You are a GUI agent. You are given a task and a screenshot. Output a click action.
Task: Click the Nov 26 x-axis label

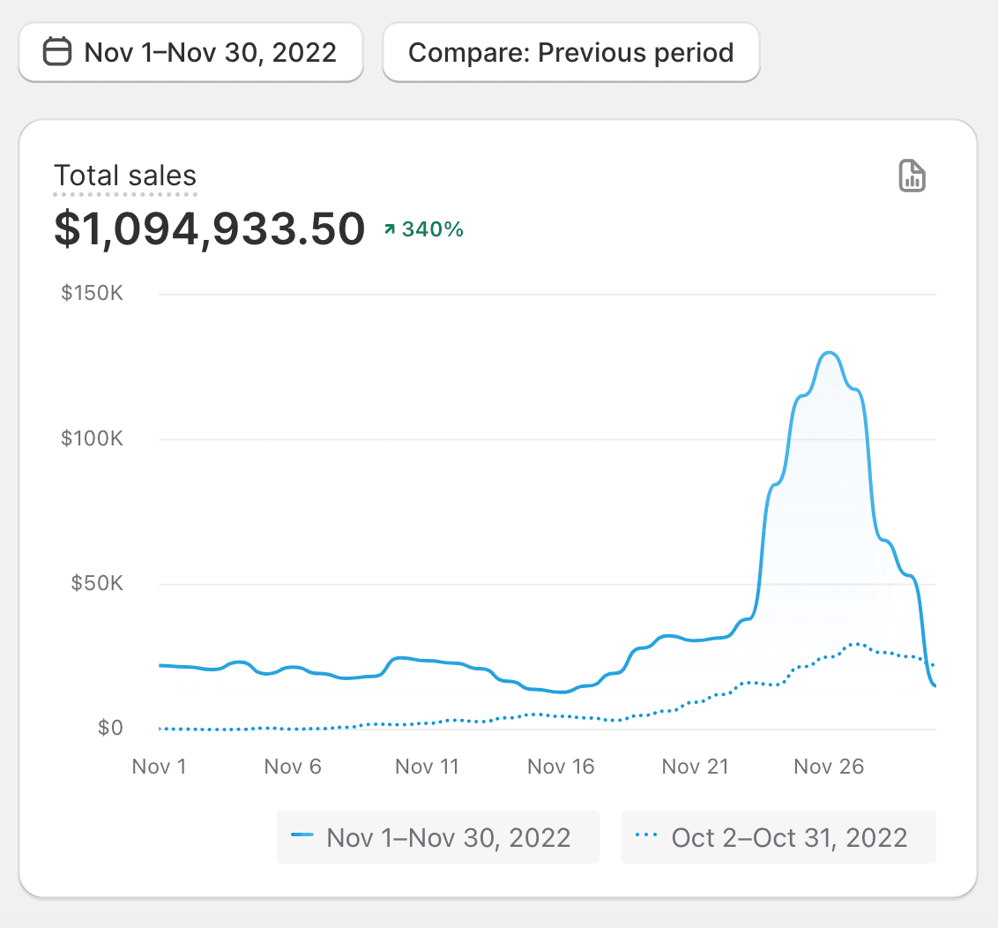[829, 766]
